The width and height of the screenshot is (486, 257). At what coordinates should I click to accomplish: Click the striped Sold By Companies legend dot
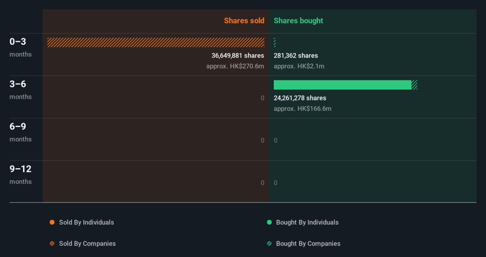pos(52,244)
